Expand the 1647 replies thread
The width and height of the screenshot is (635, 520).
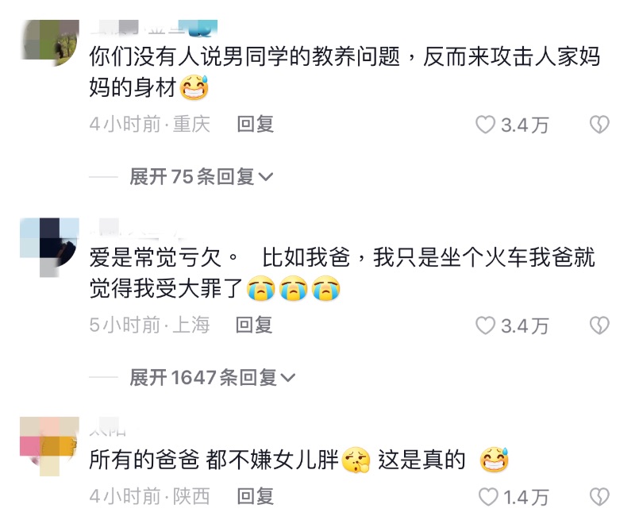[212, 377]
